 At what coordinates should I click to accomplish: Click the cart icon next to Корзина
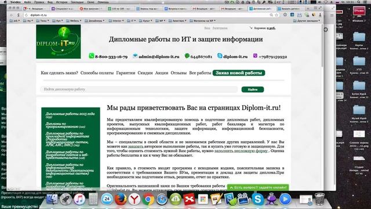[x=251, y=28]
